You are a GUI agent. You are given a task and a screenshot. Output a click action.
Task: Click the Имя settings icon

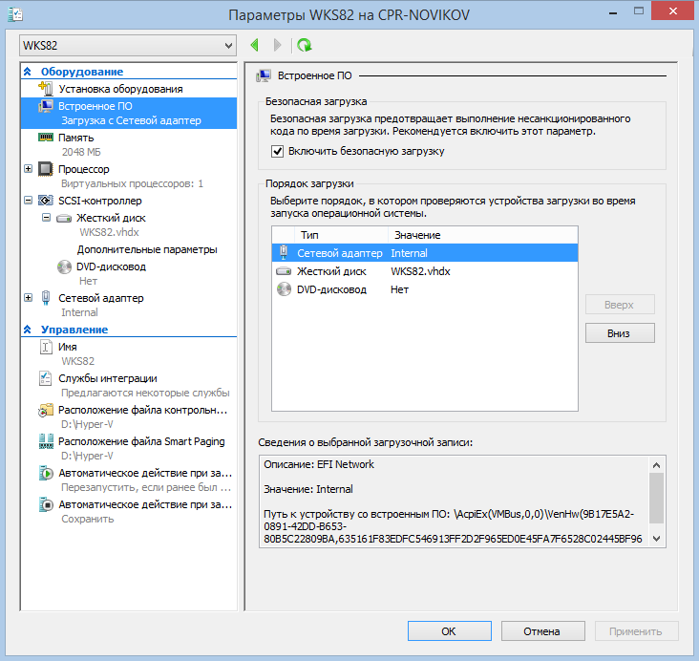point(46,348)
